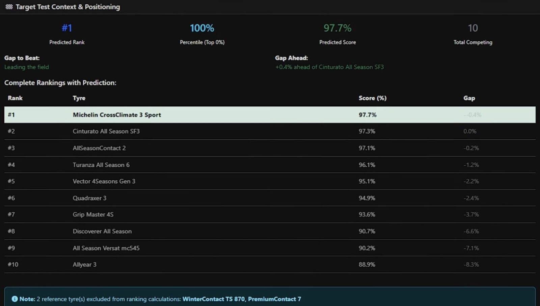Click the 94.9% score for Quadraxer 3
This screenshot has height=306, width=540.
click(x=367, y=198)
